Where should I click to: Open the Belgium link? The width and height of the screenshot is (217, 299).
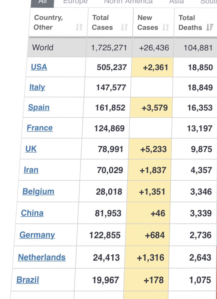pyautogui.click(x=38, y=191)
